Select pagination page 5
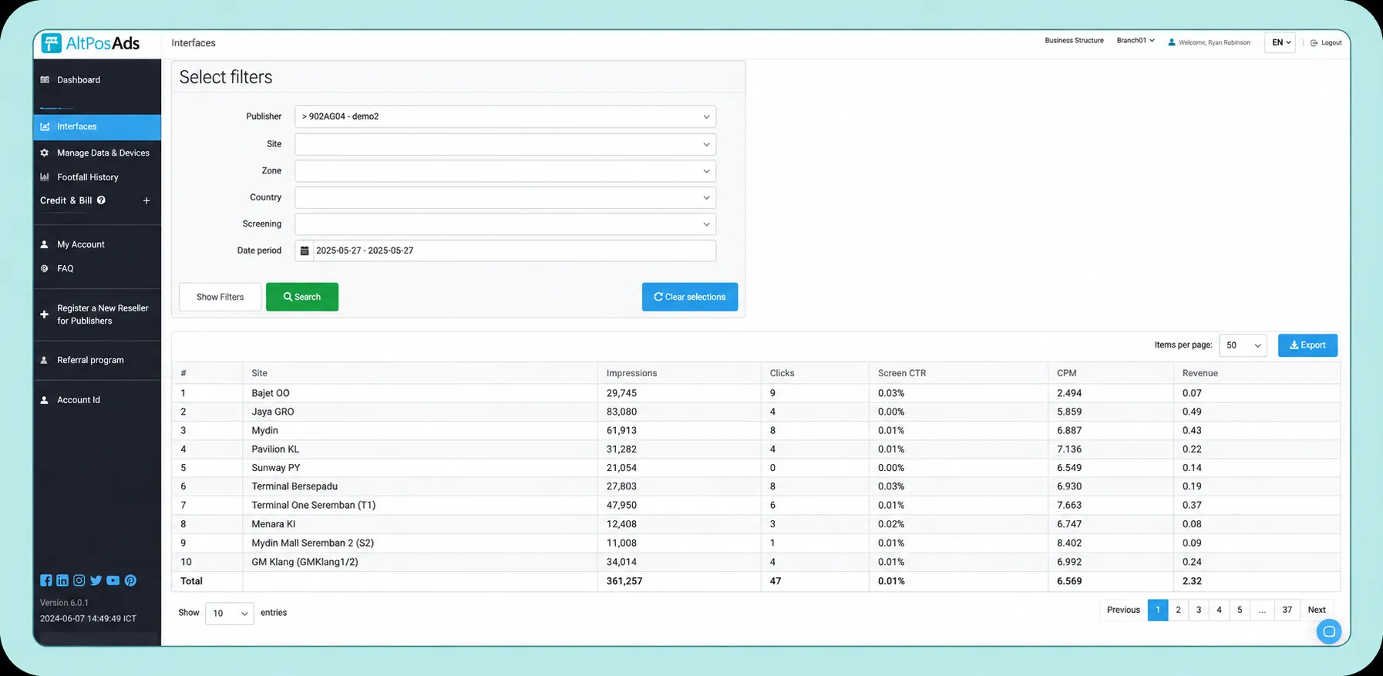1383x676 pixels. 1240,610
